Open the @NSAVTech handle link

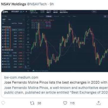coord(37,4)
